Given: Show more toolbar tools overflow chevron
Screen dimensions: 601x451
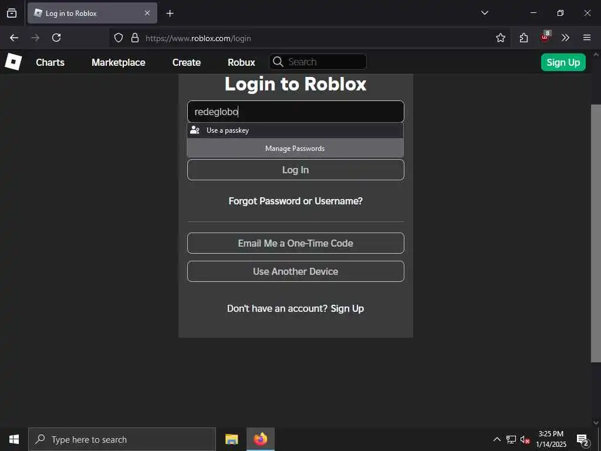Looking at the screenshot, I should tap(565, 38).
